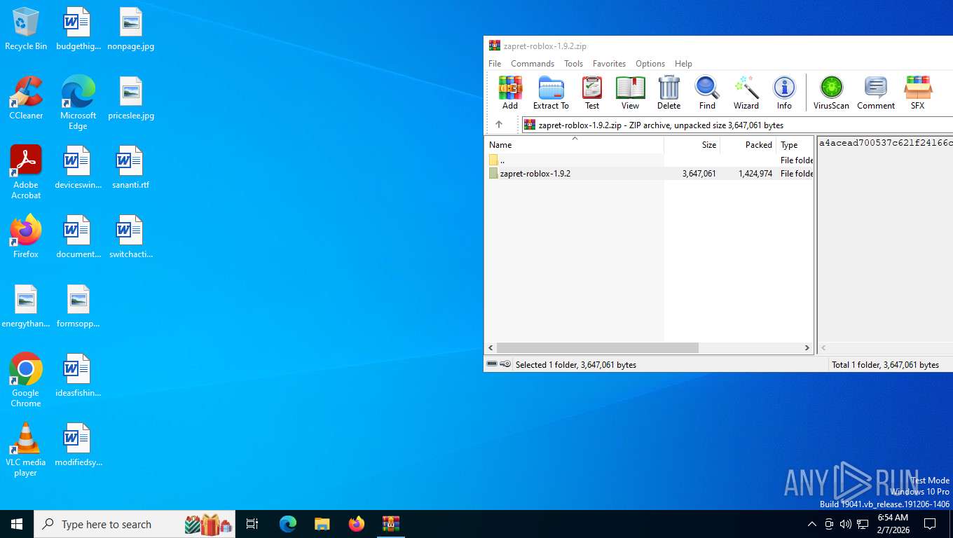This screenshot has height=538, width=953.
Task: Go up one folder level arrow
Action: [499, 125]
